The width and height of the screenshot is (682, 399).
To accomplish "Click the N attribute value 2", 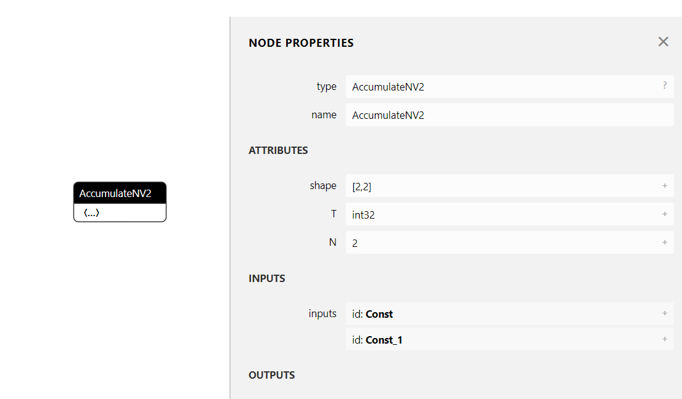I will [x=355, y=243].
